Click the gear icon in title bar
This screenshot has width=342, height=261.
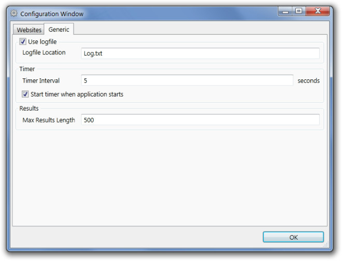pyautogui.click(x=14, y=13)
